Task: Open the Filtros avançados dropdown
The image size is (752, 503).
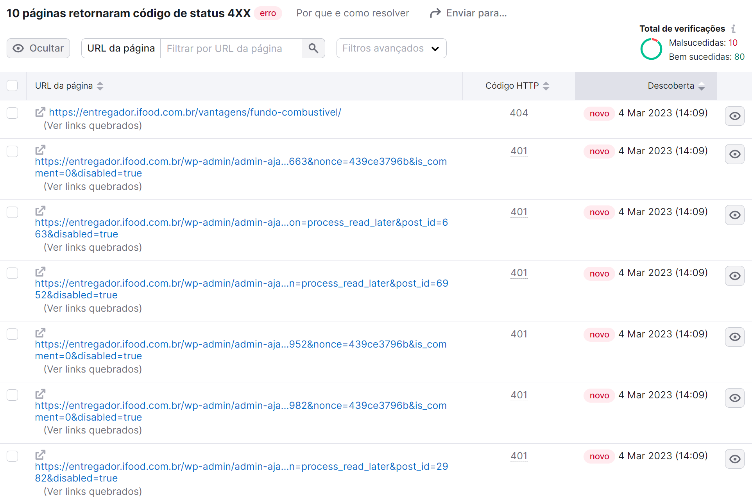Action: coord(391,48)
